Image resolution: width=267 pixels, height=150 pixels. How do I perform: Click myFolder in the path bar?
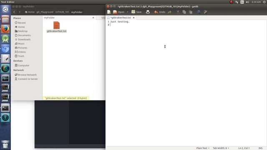pyautogui.click(x=77, y=12)
